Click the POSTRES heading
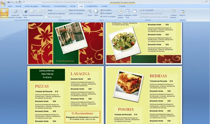Viewport: 210px width, 124px height. [x=126, y=109]
